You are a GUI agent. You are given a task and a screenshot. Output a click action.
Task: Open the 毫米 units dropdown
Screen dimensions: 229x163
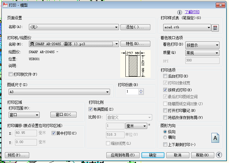[x=136, y=126]
